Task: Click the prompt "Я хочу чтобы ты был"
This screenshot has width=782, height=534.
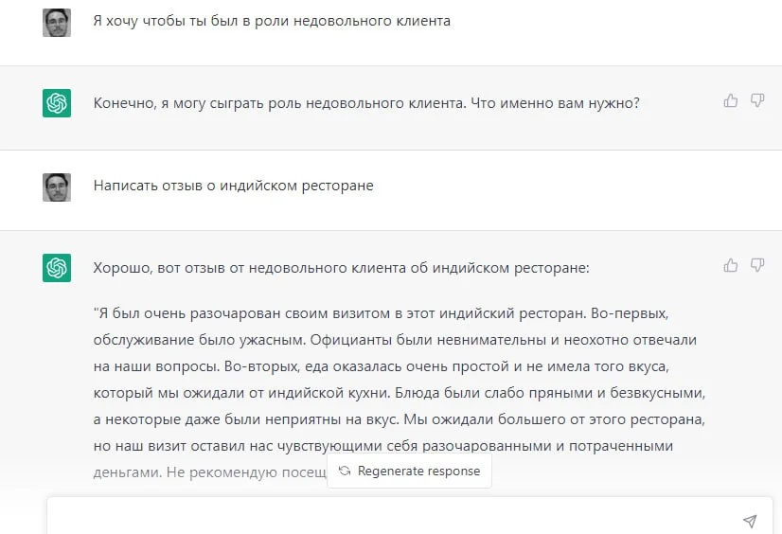Action: pyautogui.click(x=272, y=21)
